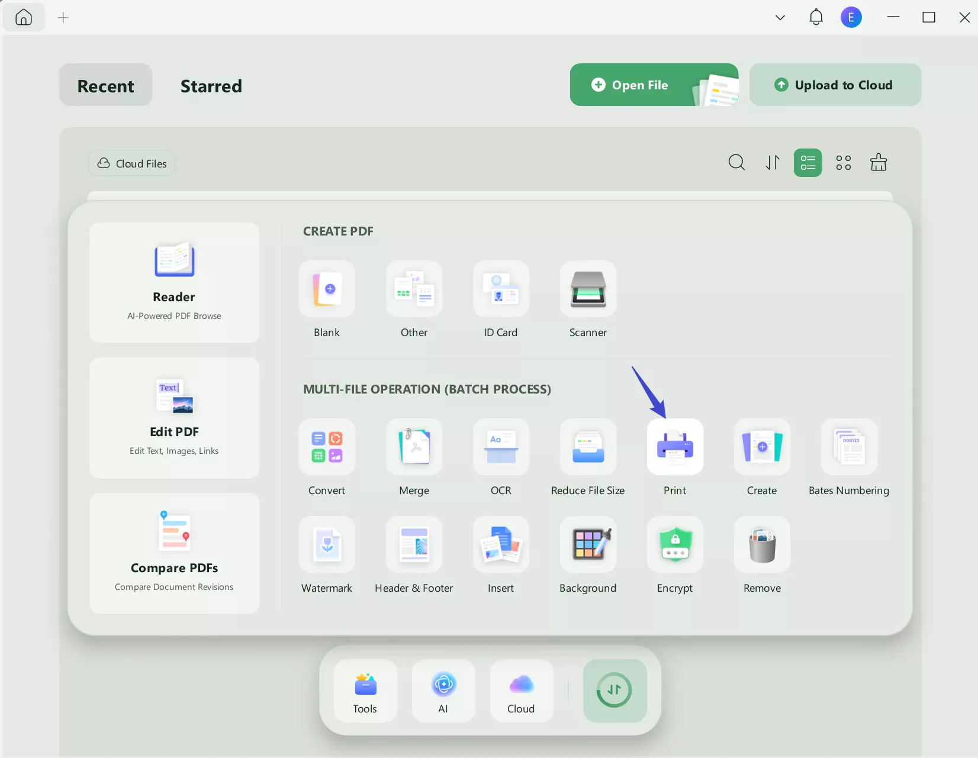Viewport: 978px width, 758px height.
Task: Switch to grid view layout
Action: coord(844,163)
